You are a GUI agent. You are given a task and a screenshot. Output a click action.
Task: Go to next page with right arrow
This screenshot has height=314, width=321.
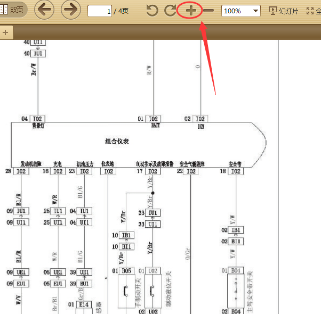click(71, 10)
